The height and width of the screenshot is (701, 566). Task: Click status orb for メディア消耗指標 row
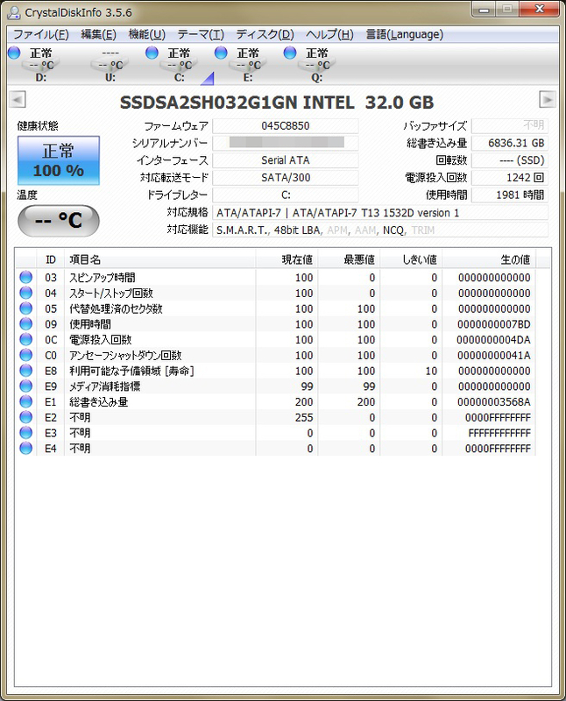[26, 386]
